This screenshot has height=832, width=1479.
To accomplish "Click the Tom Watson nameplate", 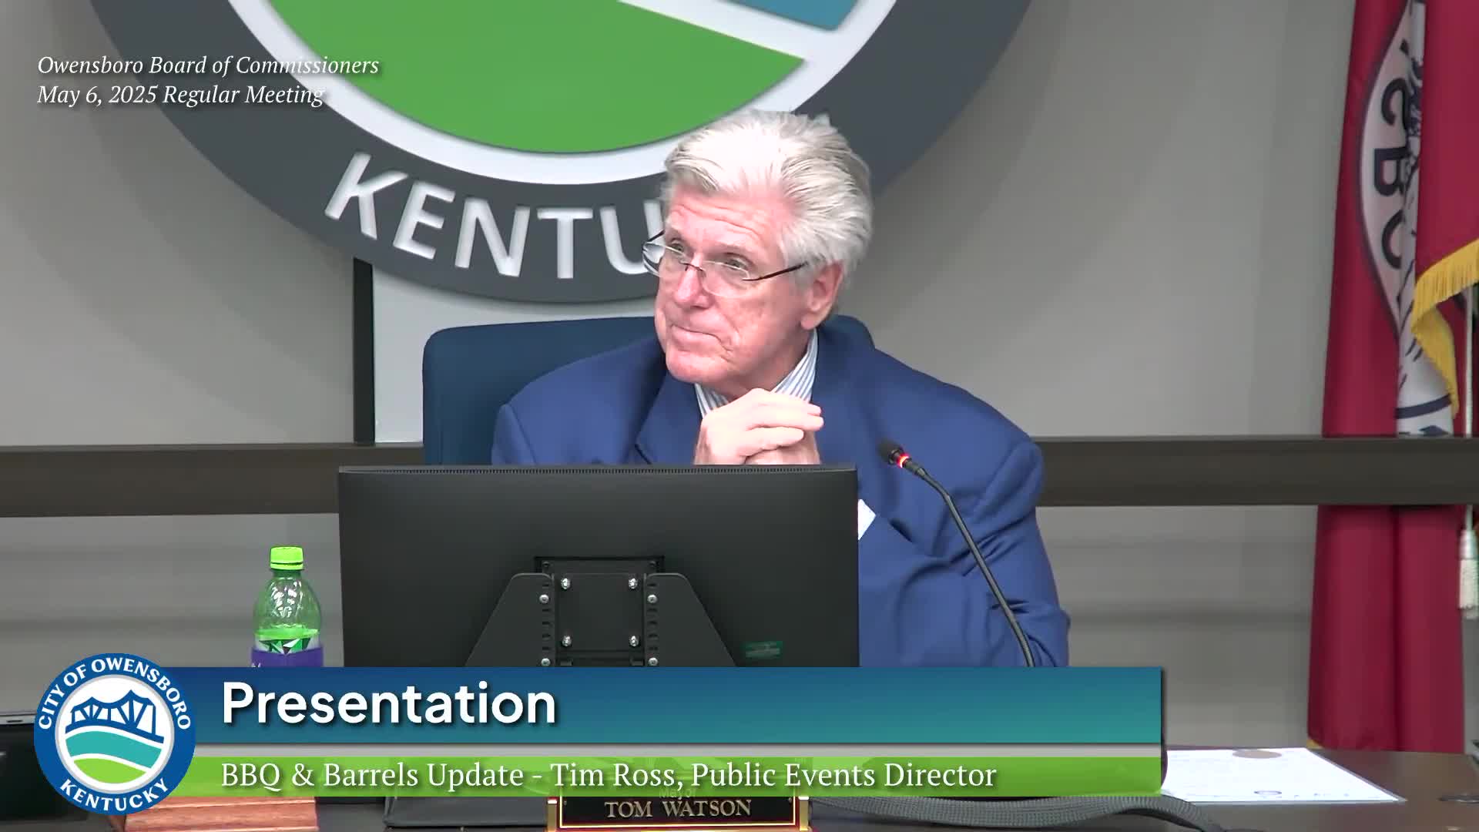I will [x=677, y=809].
